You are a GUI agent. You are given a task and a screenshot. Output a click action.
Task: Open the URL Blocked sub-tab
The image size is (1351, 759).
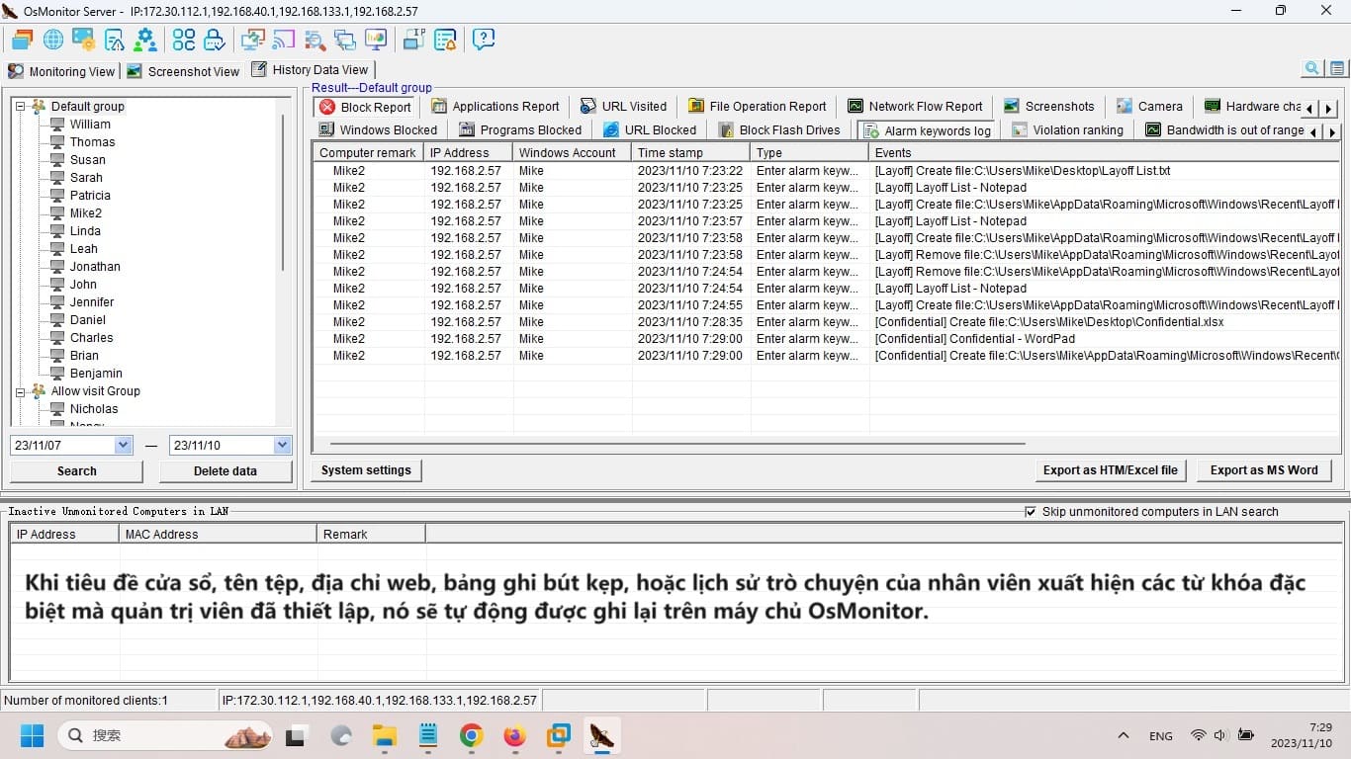[650, 130]
